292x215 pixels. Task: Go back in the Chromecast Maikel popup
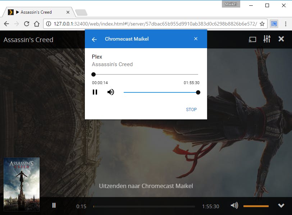(94, 39)
